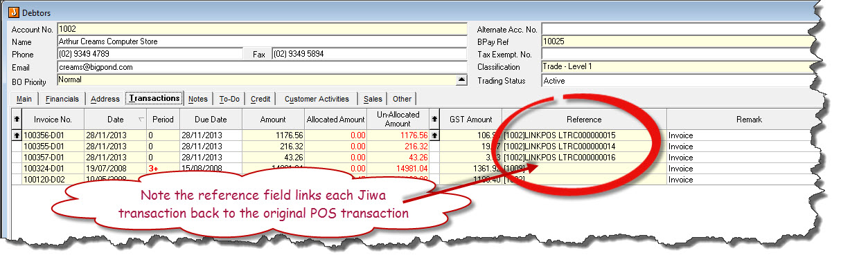Switch to the Sales tab
Screen dimensions: 841x264
373,99
